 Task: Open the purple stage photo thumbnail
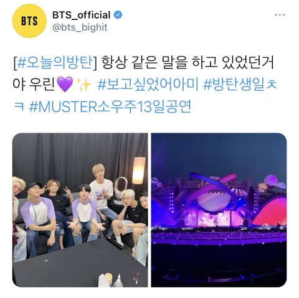219,210
